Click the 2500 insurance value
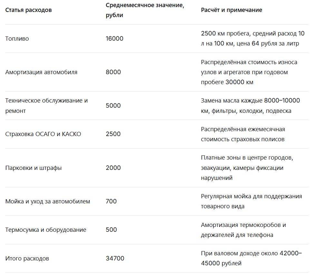312x274 pixels. (113, 134)
